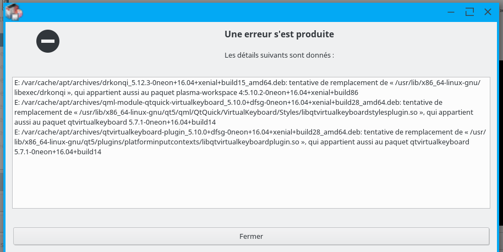
Task: Minimize the error dialog window
Action: (x=451, y=12)
